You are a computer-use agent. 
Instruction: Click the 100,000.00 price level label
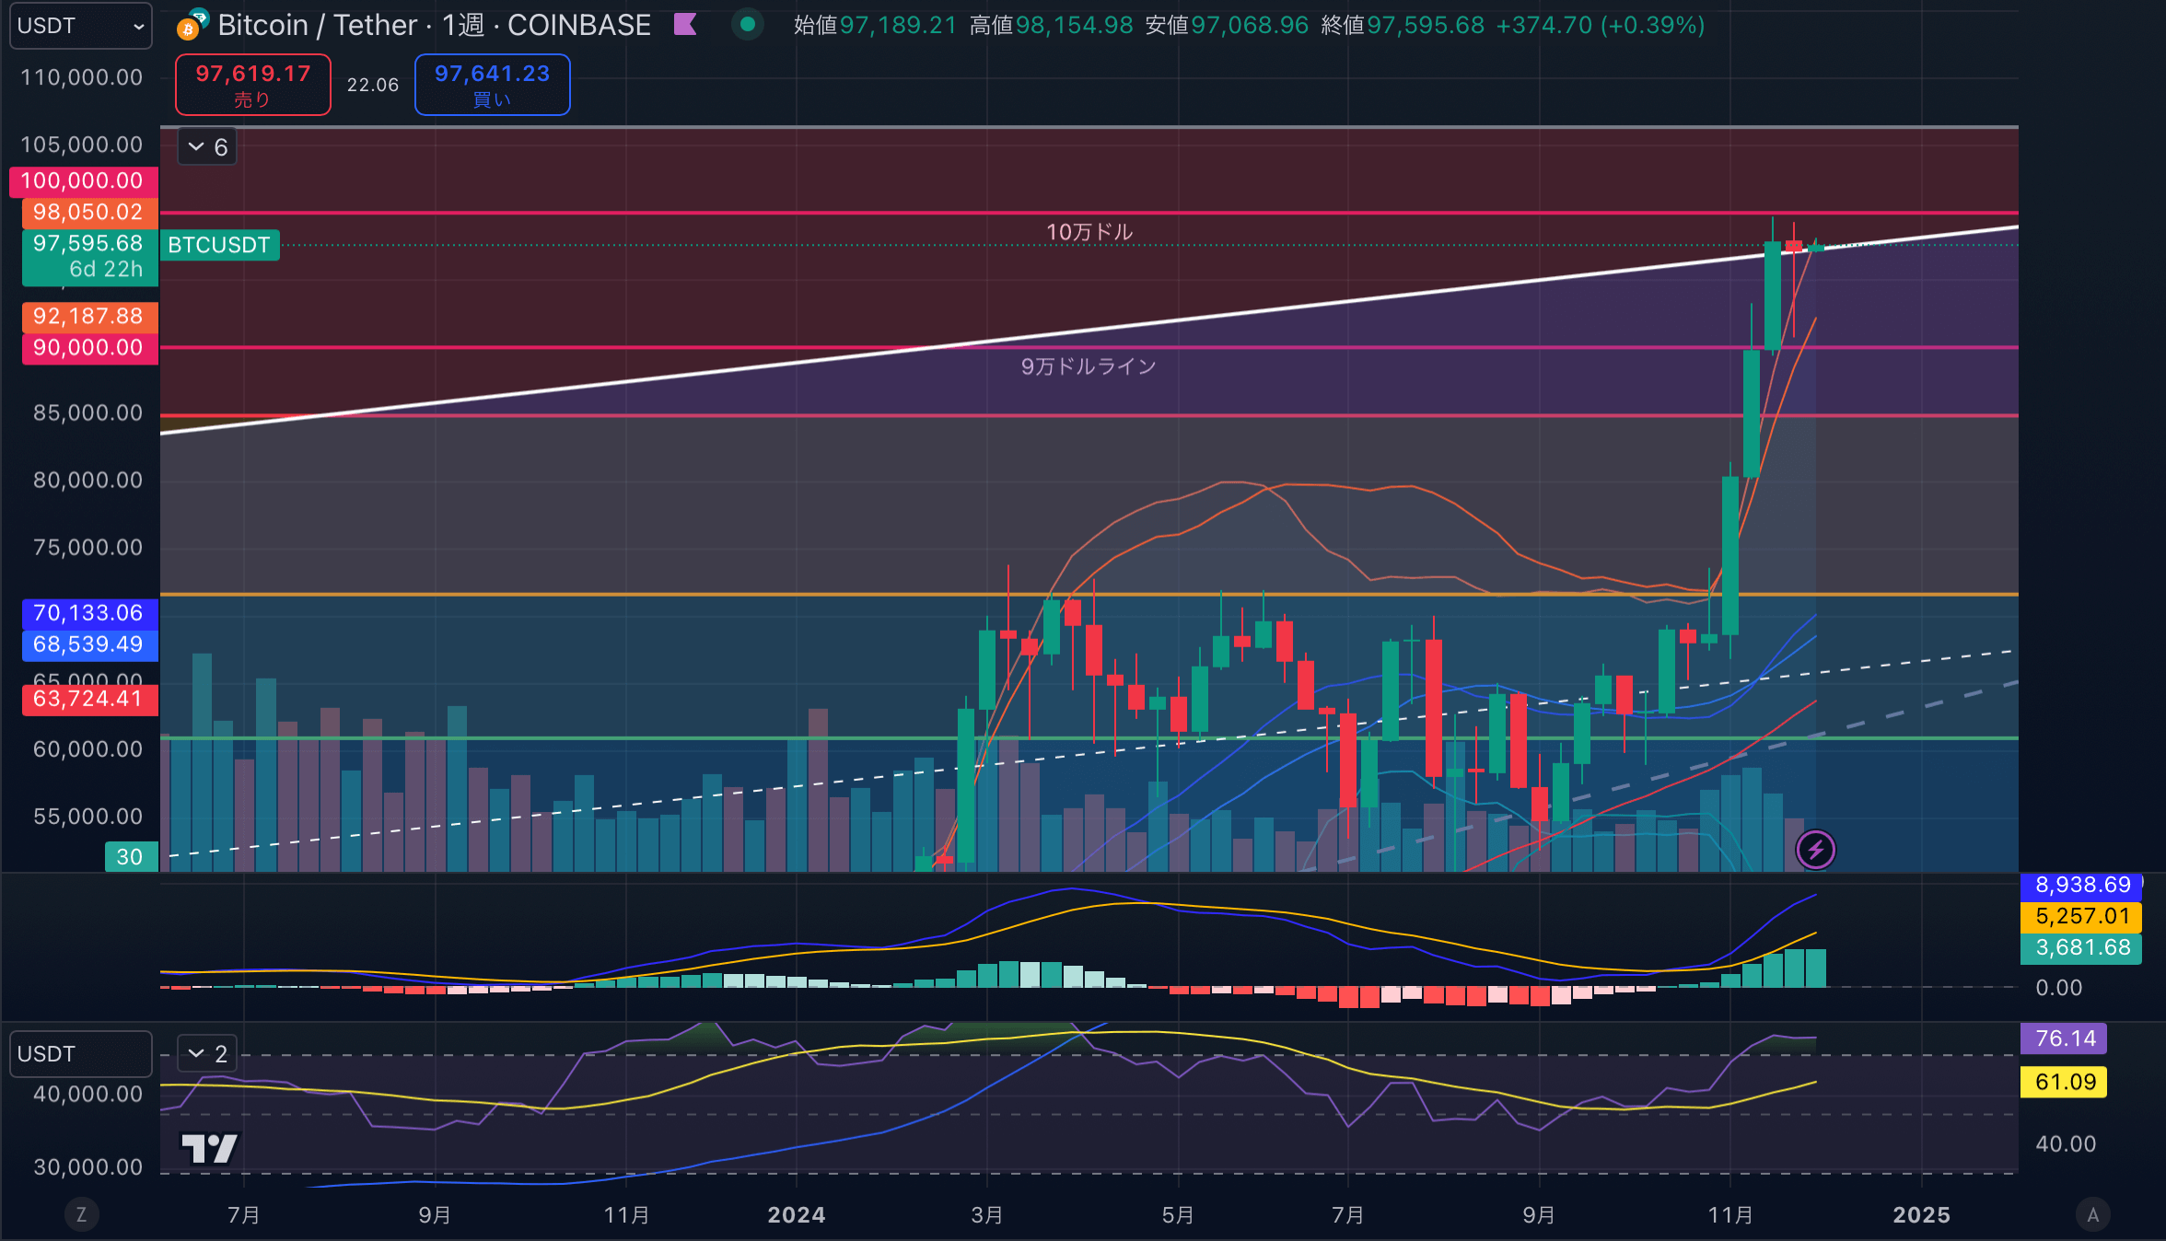tap(84, 180)
